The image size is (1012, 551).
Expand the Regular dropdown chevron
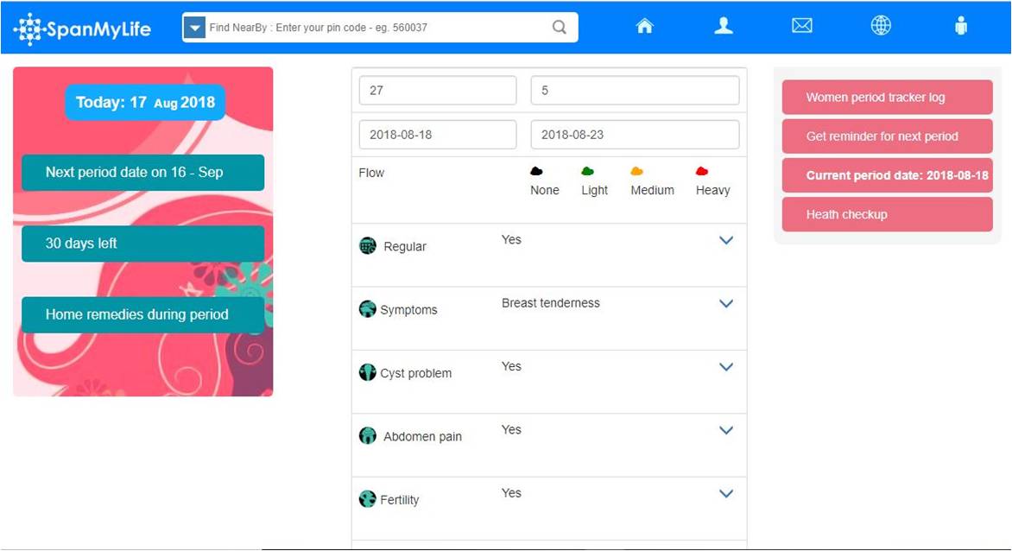click(726, 240)
